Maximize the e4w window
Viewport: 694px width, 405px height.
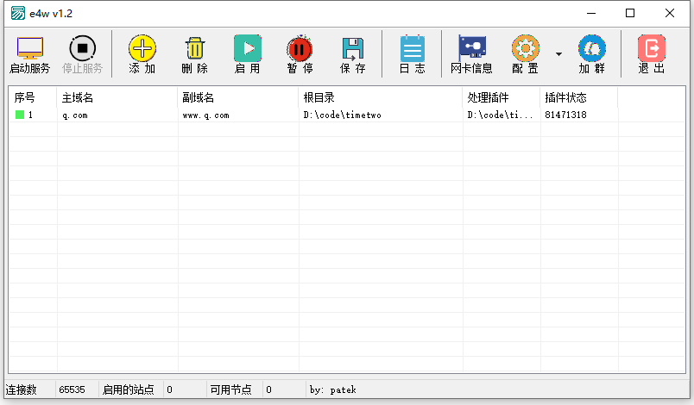(x=630, y=13)
